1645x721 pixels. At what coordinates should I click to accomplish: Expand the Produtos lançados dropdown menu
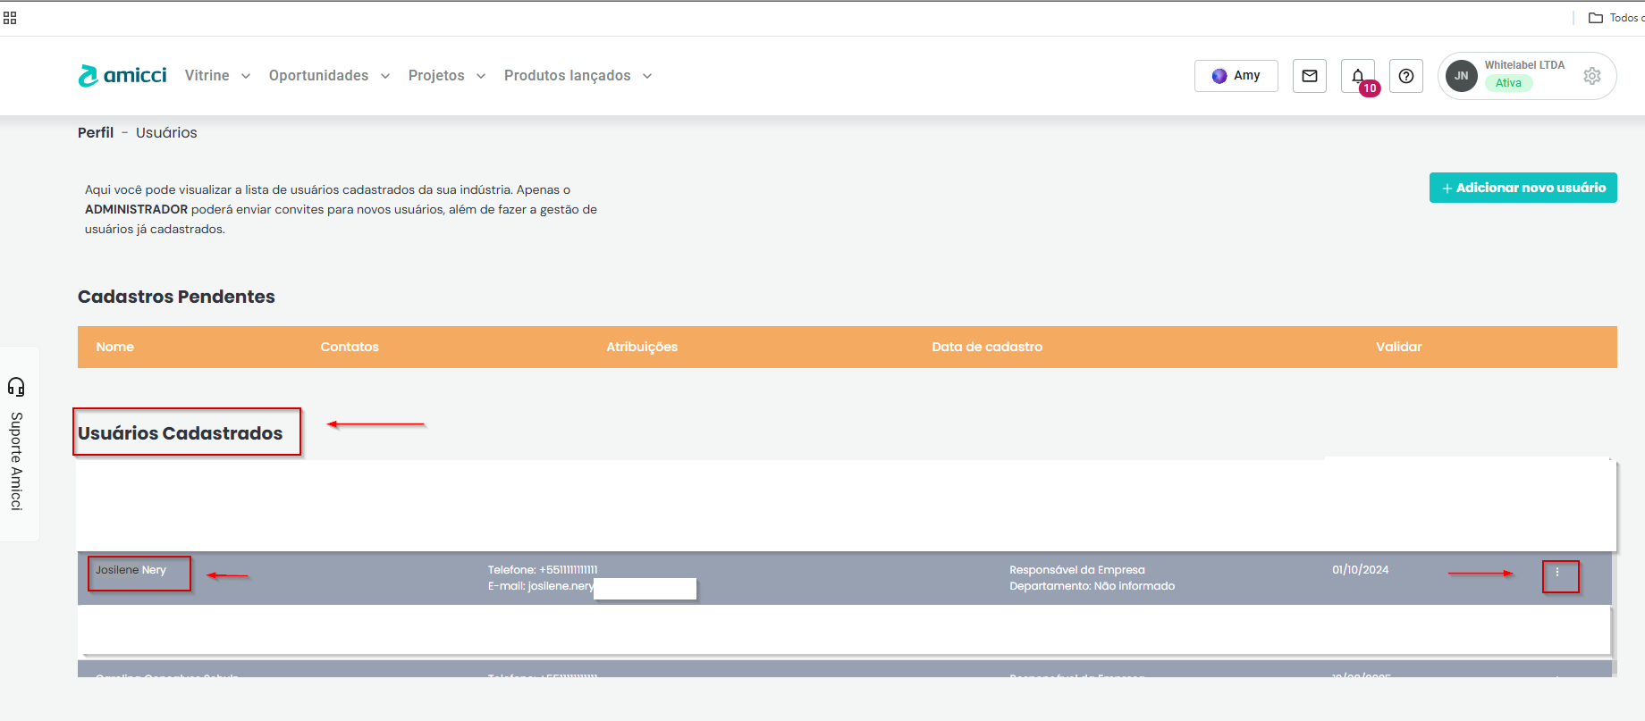coord(578,76)
